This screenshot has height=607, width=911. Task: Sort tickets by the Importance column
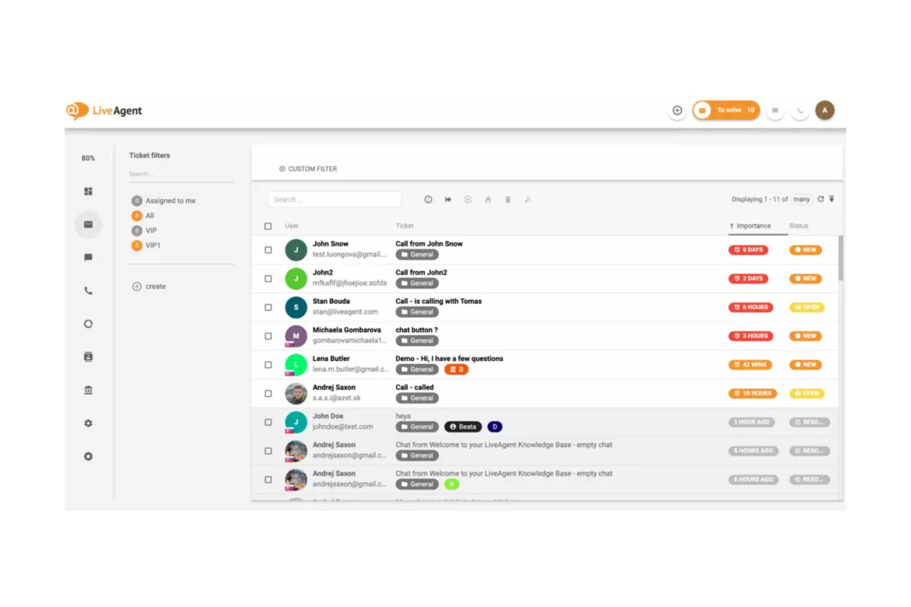pyautogui.click(x=752, y=226)
